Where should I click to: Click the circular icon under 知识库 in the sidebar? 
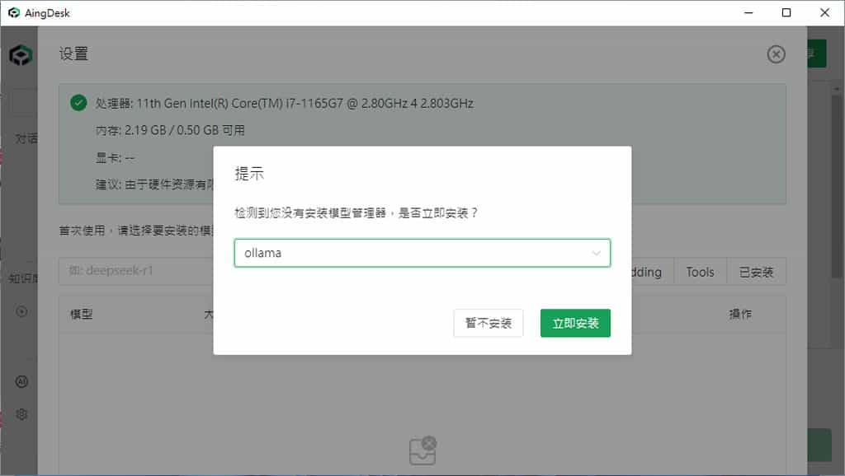(x=21, y=311)
